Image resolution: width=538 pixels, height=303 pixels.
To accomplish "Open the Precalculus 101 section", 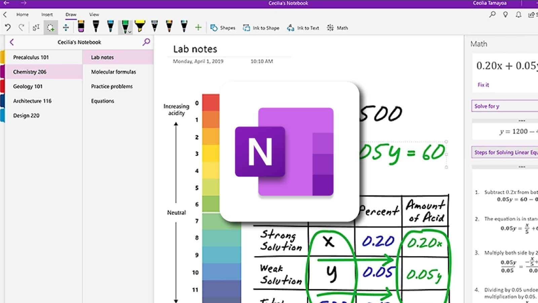I will point(44,57).
